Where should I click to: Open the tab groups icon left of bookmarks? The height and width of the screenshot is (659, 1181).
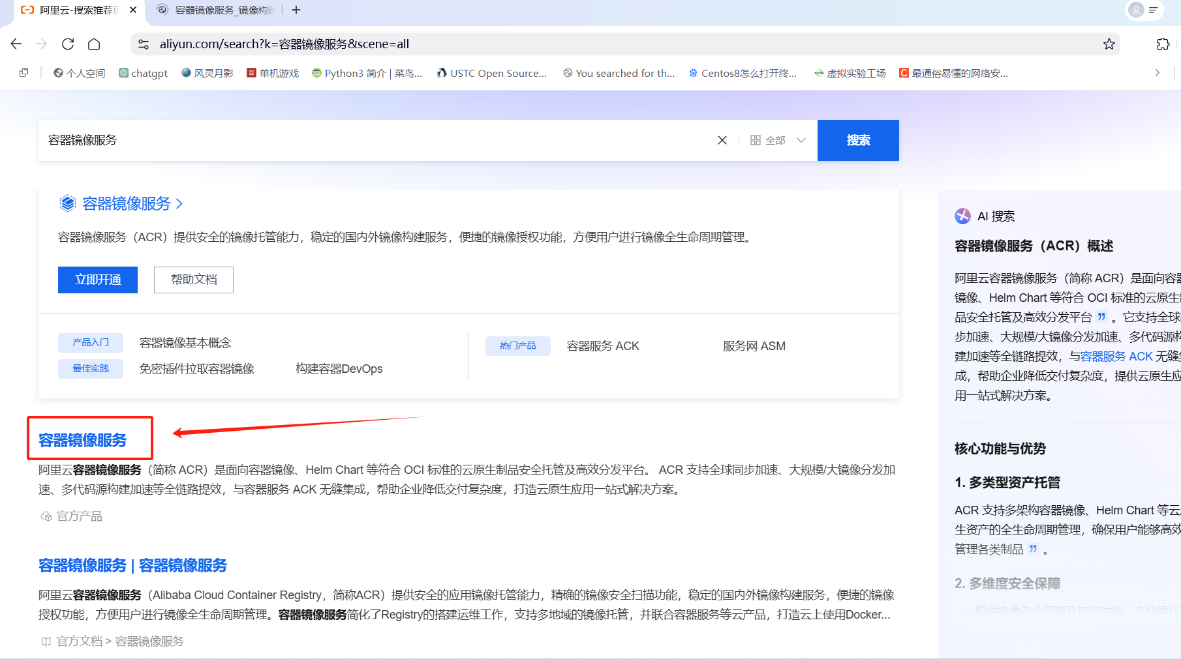tap(24, 72)
